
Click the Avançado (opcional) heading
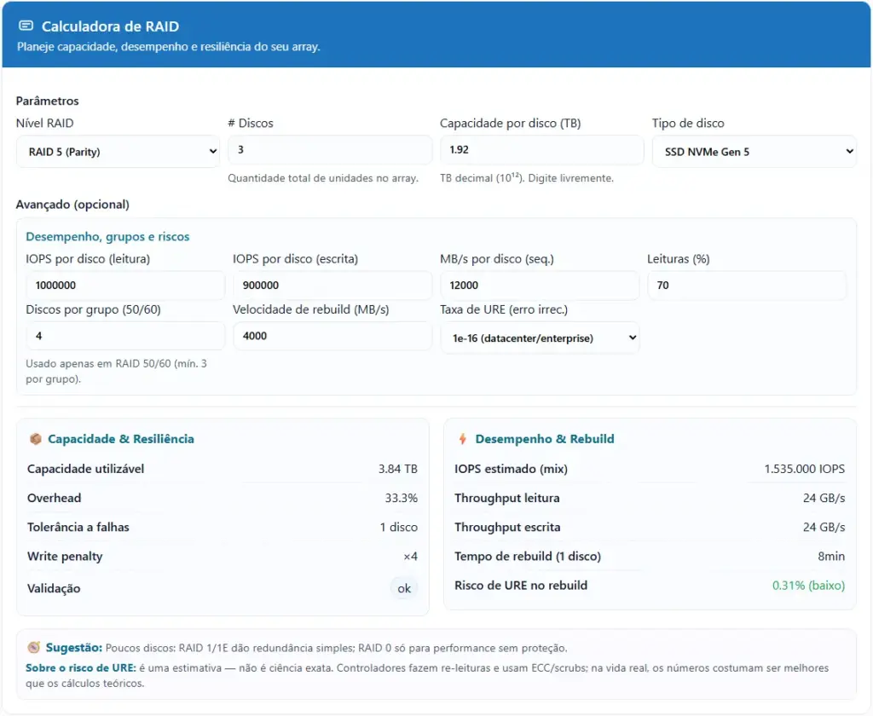coord(72,205)
